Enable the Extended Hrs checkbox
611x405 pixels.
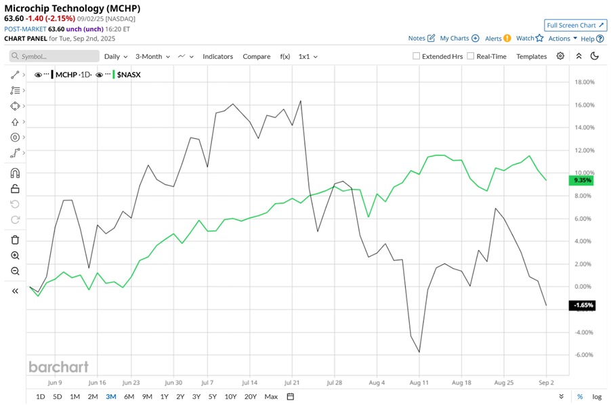pyautogui.click(x=416, y=56)
